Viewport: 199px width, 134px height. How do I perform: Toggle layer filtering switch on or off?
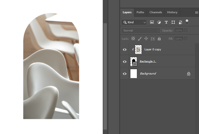pyautogui.click(x=187, y=22)
